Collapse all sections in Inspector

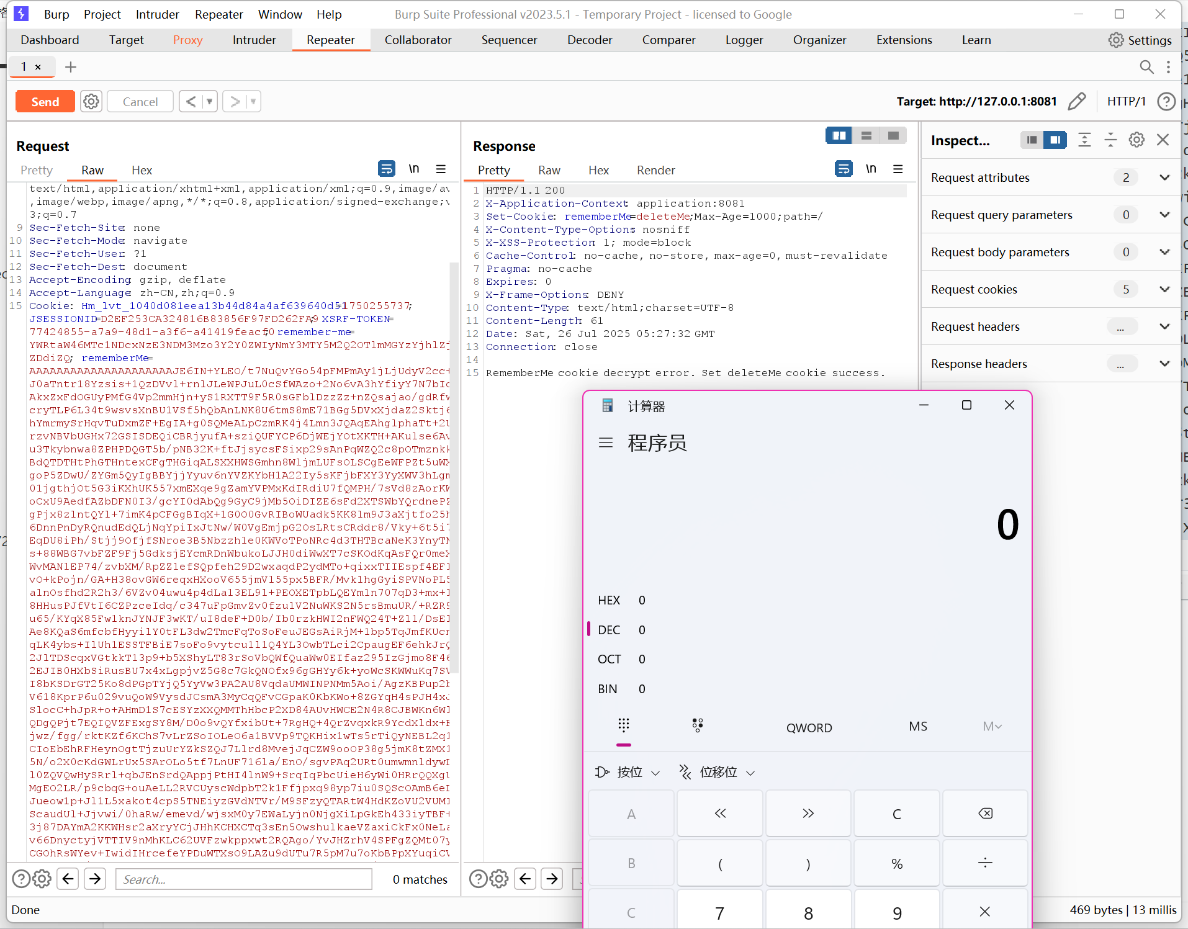point(1110,140)
